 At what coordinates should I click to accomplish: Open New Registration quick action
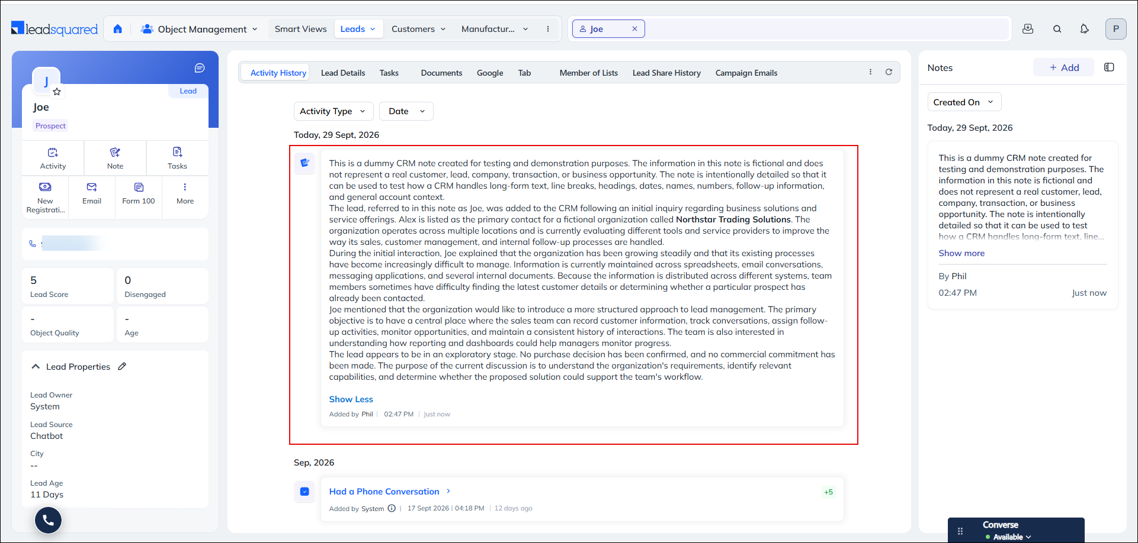pos(45,198)
